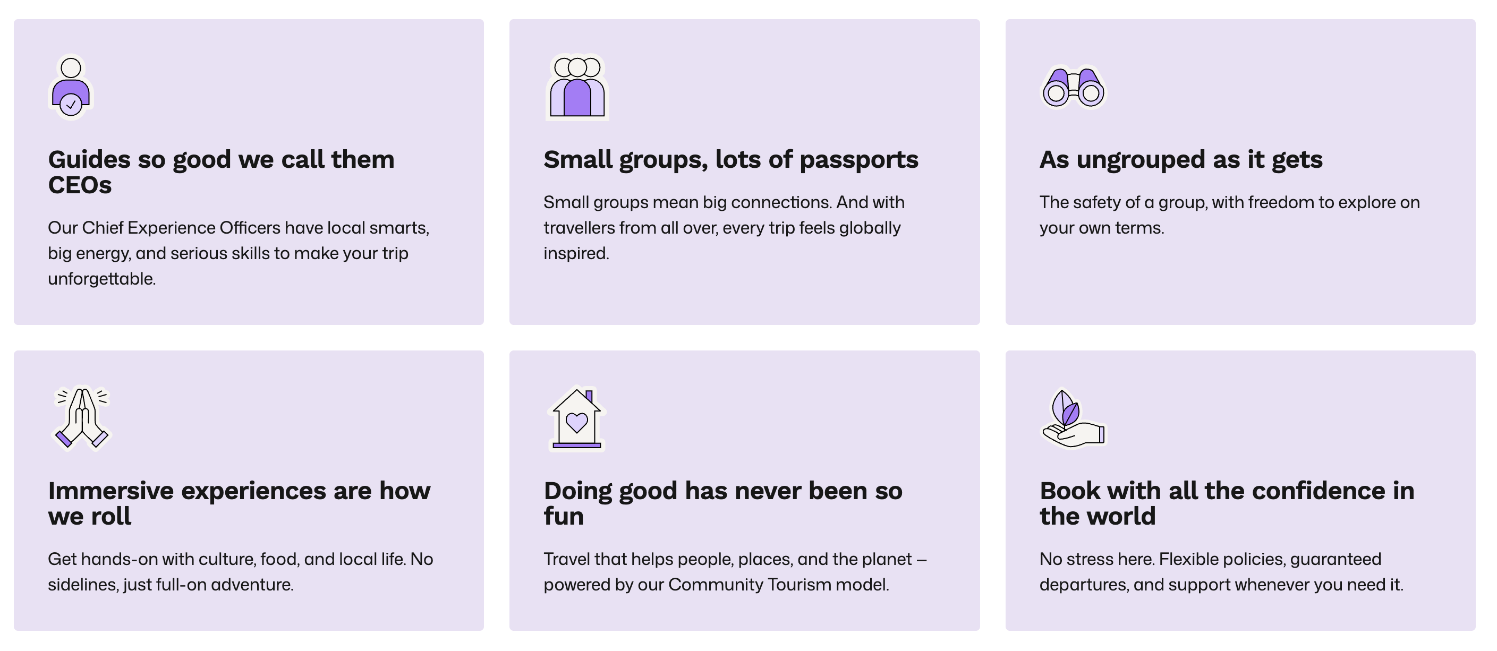Click the Chief Experience Officers description text
The width and height of the screenshot is (1497, 651).
coord(239,253)
